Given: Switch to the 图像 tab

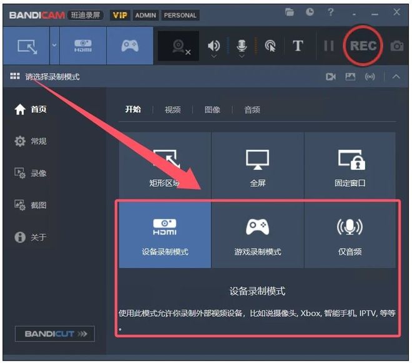Looking at the screenshot, I should pos(212,110).
